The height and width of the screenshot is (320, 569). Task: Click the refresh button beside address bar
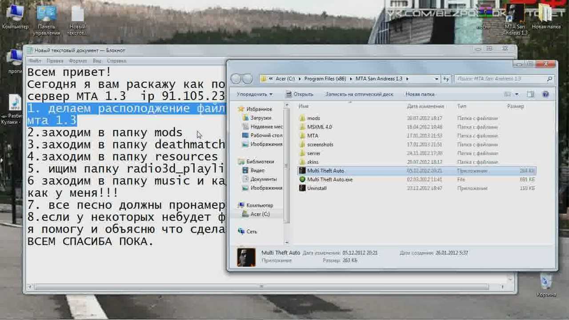[446, 79]
